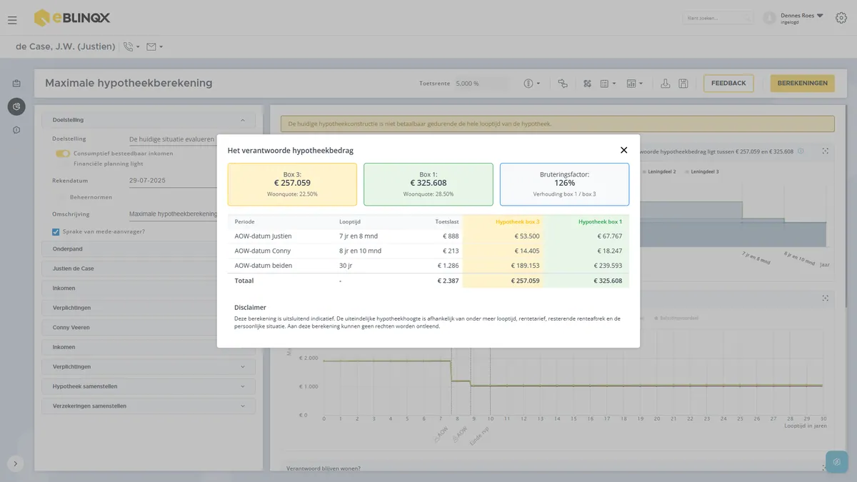Click the Box 1 € 325.608 card
The height and width of the screenshot is (482, 857).
(428, 184)
